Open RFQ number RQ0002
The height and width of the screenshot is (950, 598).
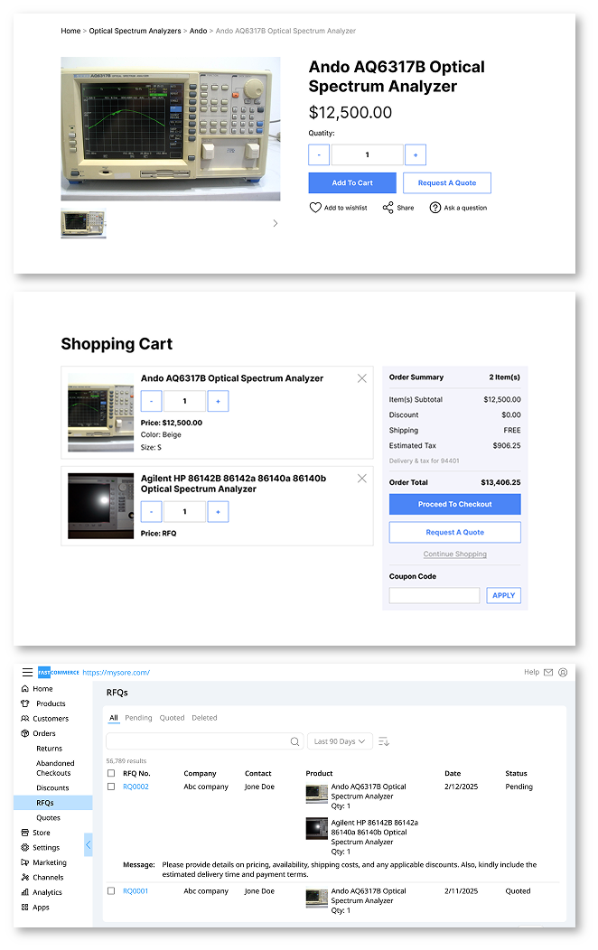(x=135, y=787)
